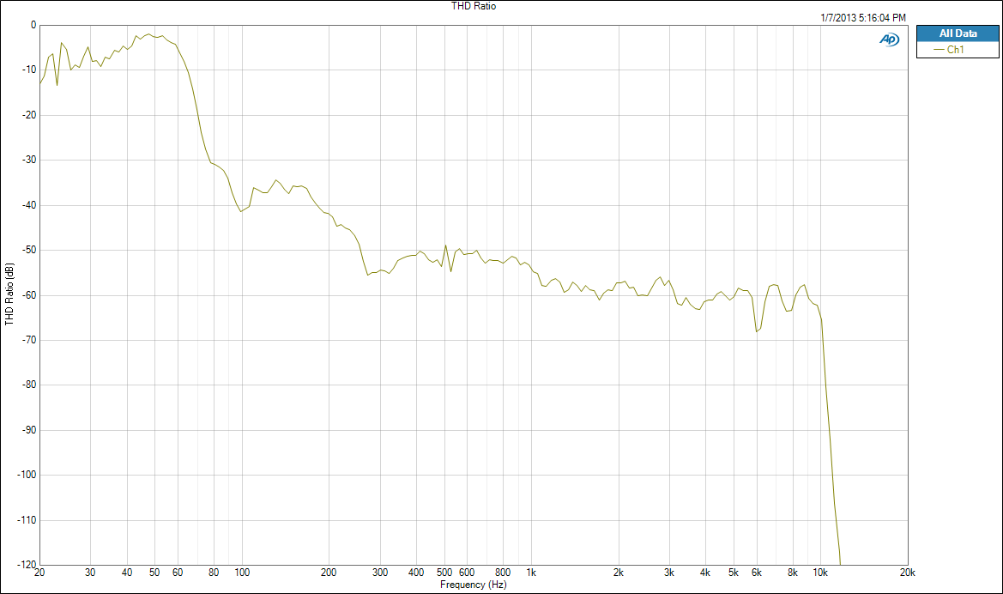The image size is (1003, 594).
Task: Click the 10k frequency tick label
Action: [820, 573]
